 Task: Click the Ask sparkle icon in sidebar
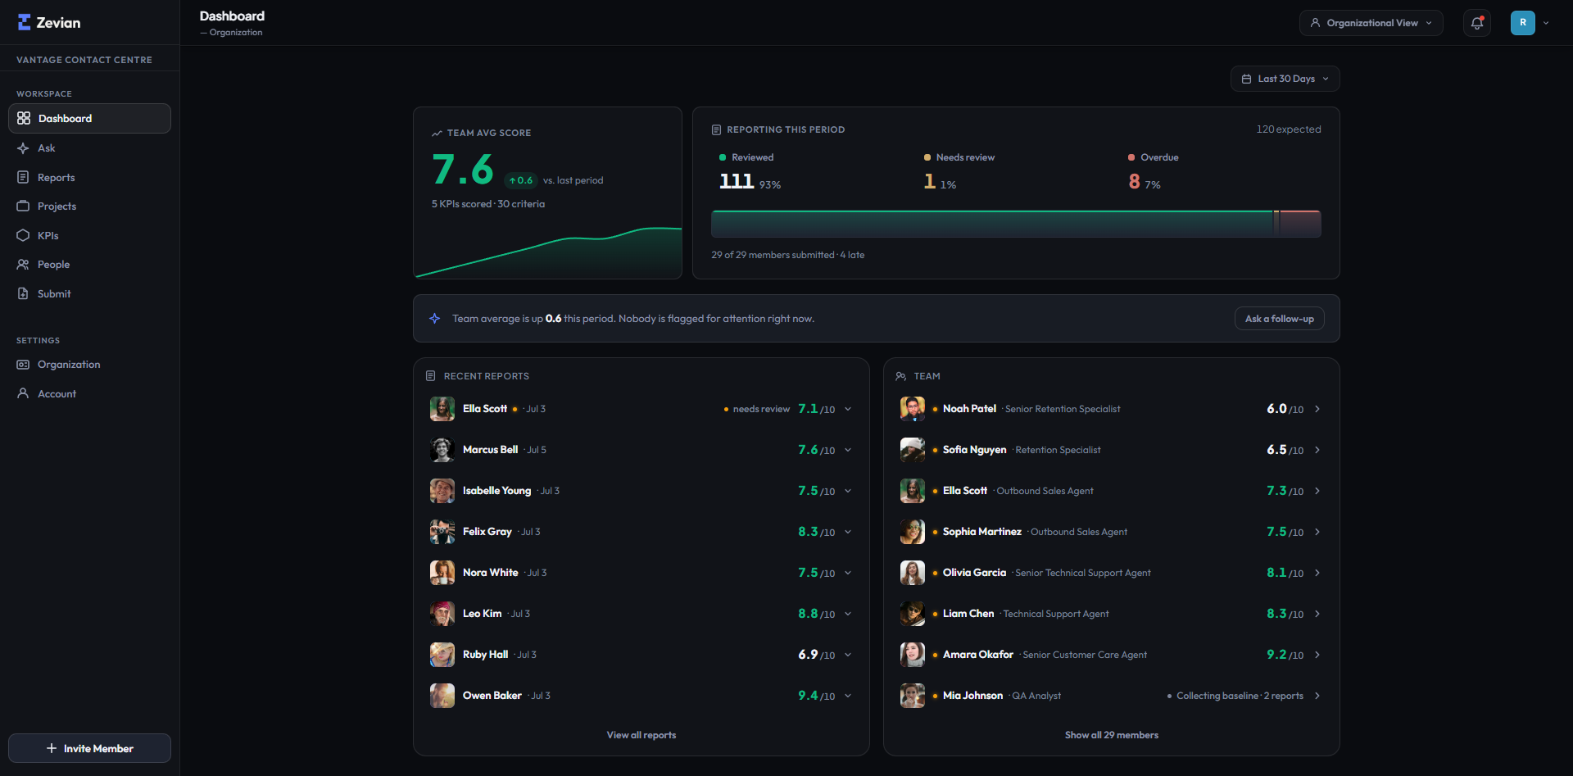point(23,148)
